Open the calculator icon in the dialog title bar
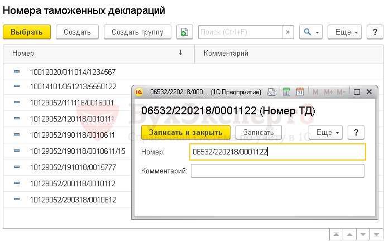389x242 pixels. tap(286, 92)
